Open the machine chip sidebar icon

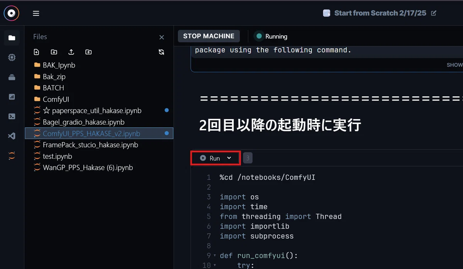pos(12,57)
